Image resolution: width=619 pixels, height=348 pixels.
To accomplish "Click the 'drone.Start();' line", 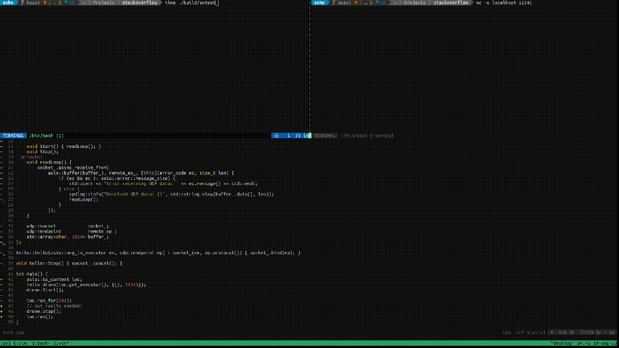I will 45,290.
